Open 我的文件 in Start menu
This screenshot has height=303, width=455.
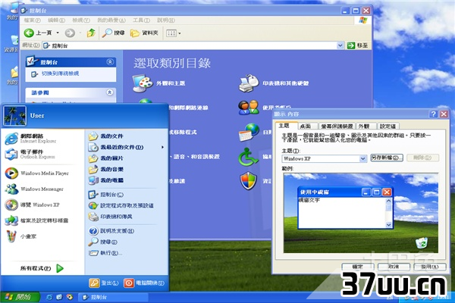coord(105,136)
